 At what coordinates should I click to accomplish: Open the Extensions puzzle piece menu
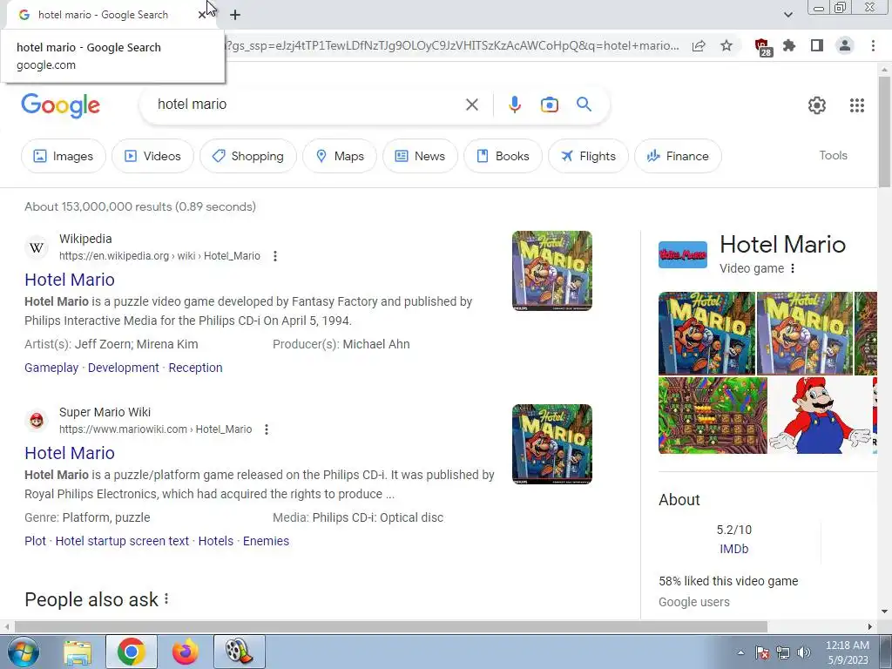click(x=789, y=45)
